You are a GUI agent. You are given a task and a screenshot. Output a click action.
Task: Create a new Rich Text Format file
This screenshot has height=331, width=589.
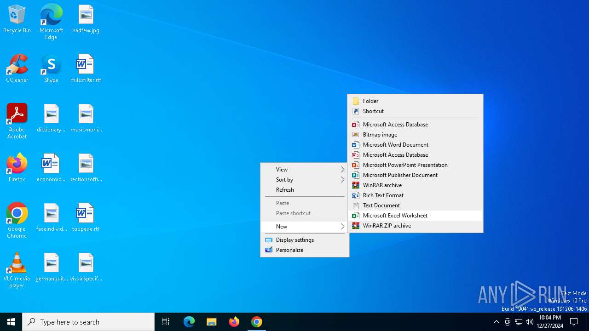pyautogui.click(x=416, y=195)
